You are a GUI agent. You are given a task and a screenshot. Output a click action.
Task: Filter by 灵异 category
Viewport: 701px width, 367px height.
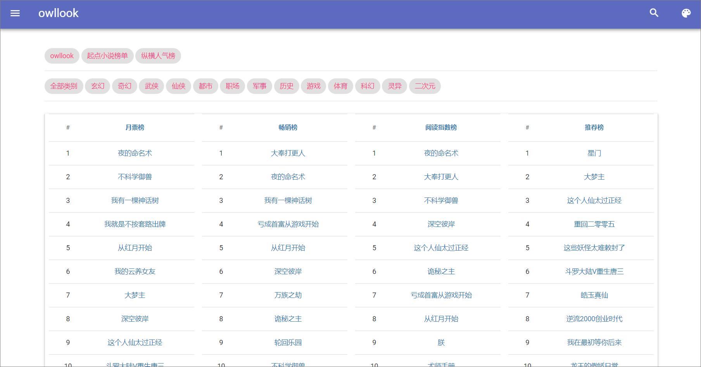click(394, 86)
